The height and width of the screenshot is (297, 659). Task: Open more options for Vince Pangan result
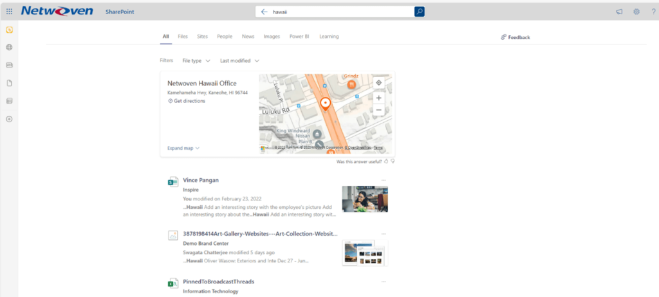click(x=384, y=180)
